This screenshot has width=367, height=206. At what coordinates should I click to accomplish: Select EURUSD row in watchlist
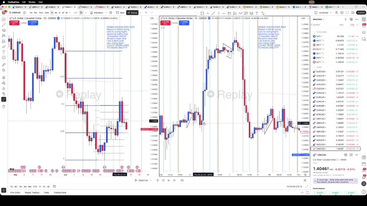335,114
